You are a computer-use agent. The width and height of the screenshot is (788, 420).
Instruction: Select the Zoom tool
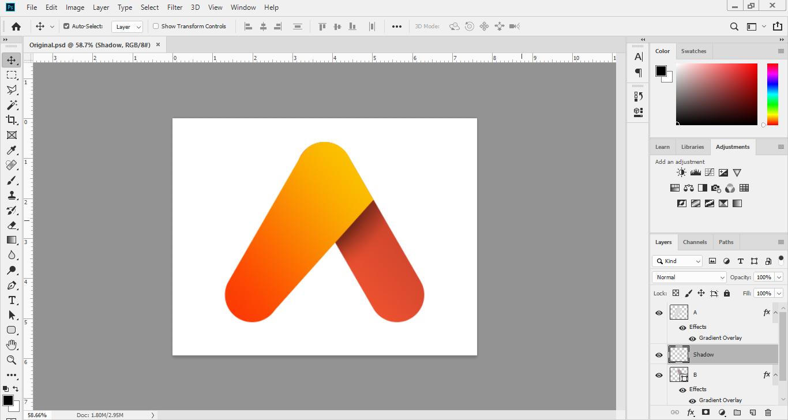(11, 360)
